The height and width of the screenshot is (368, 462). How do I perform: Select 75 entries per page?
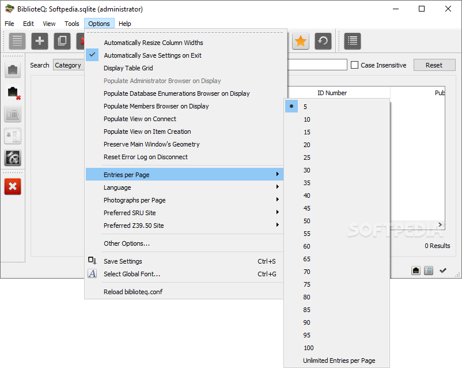click(x=337, y=284)
